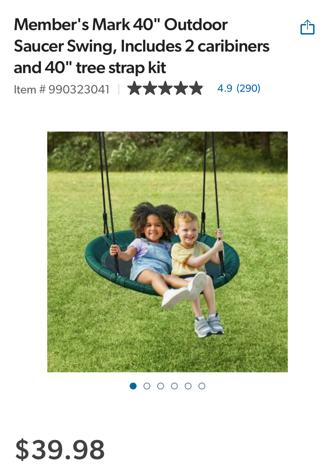The width and height of the screenshot is (335, 468).
Task: Switch to the third image carousel dot
Action: pyautogui.click(x=161, y=386)
